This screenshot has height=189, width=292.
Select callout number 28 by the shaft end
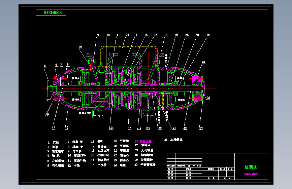(208, 98)
